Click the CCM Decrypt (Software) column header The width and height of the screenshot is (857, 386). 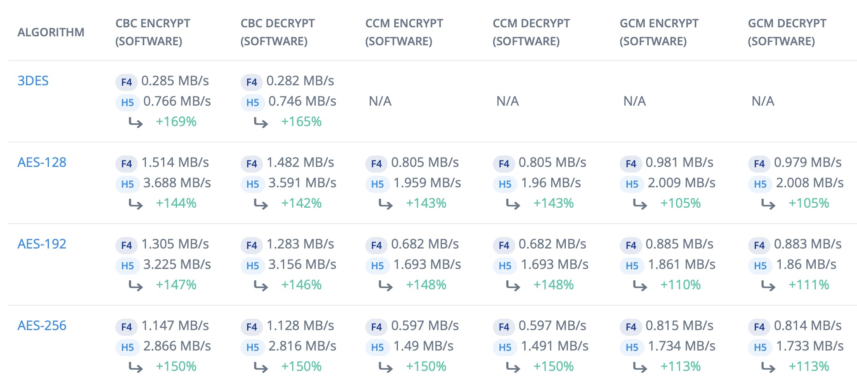click(531, 32)
